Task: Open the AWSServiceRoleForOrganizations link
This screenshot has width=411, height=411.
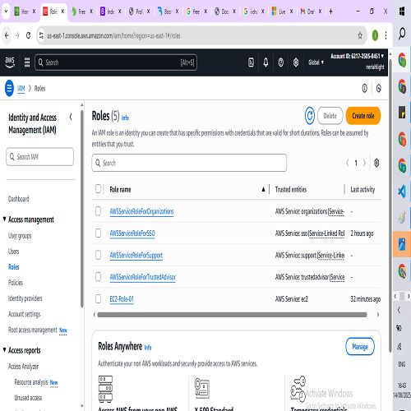Action: pyautogui.click(x=141, y=211)
